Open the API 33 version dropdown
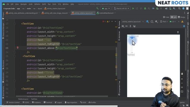 coord(173,22)
